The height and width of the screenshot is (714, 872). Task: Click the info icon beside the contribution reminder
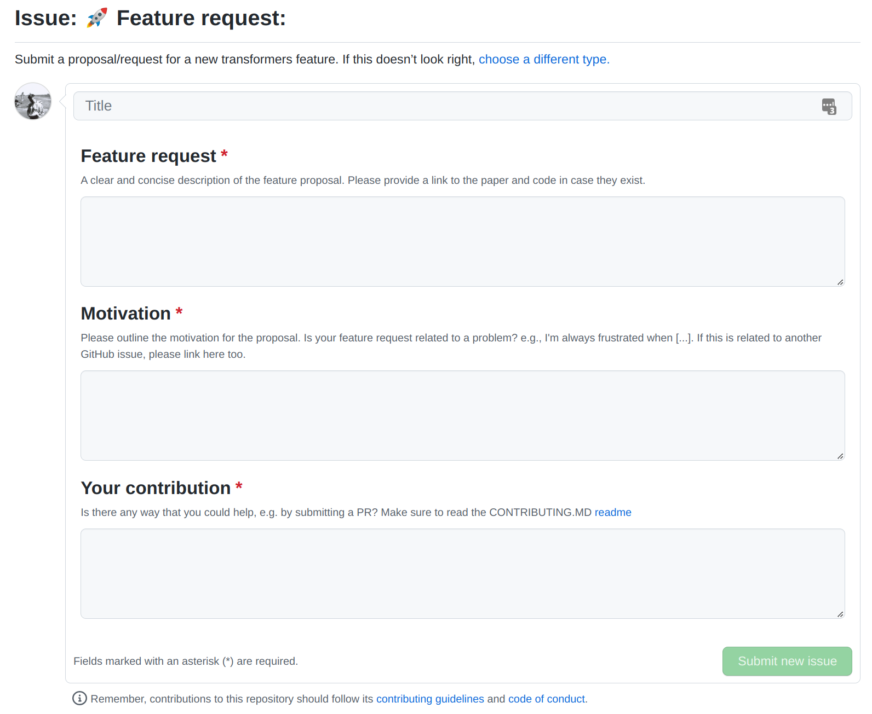coord(79,699)
